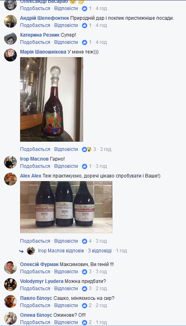Open Volodymyr Lyudera's profile name link
The height and width of the screenshot is (326, 186).
pyautogui.click(x=42, y=281)
